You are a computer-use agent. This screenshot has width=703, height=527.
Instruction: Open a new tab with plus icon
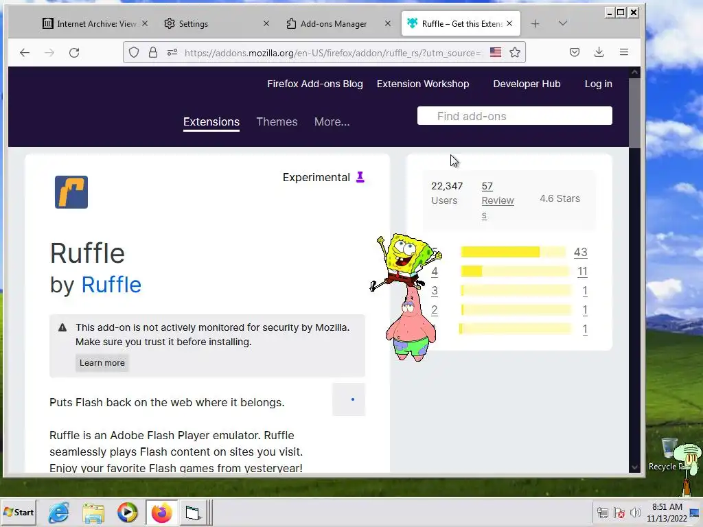(535, 24)
